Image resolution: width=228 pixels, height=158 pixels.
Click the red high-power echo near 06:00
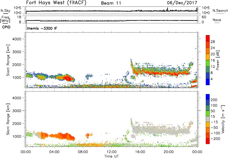(x=68, y=78)
